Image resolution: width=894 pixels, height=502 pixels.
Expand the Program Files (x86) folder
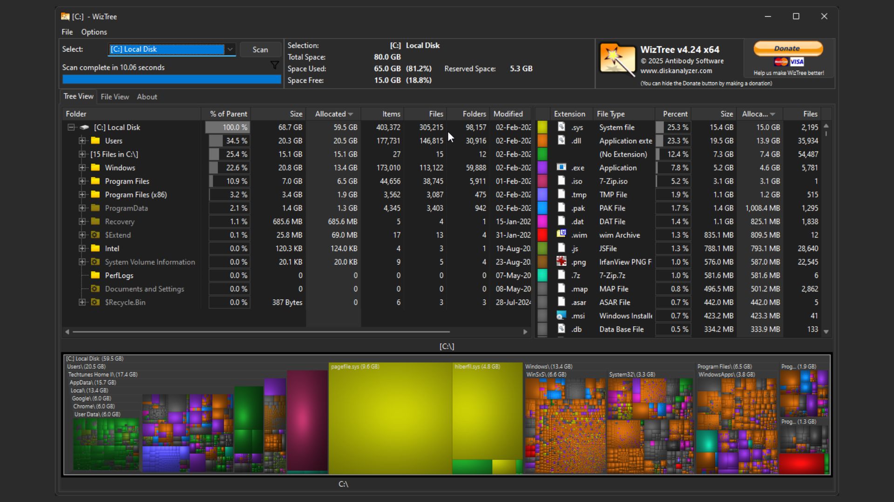coord(82,195)
